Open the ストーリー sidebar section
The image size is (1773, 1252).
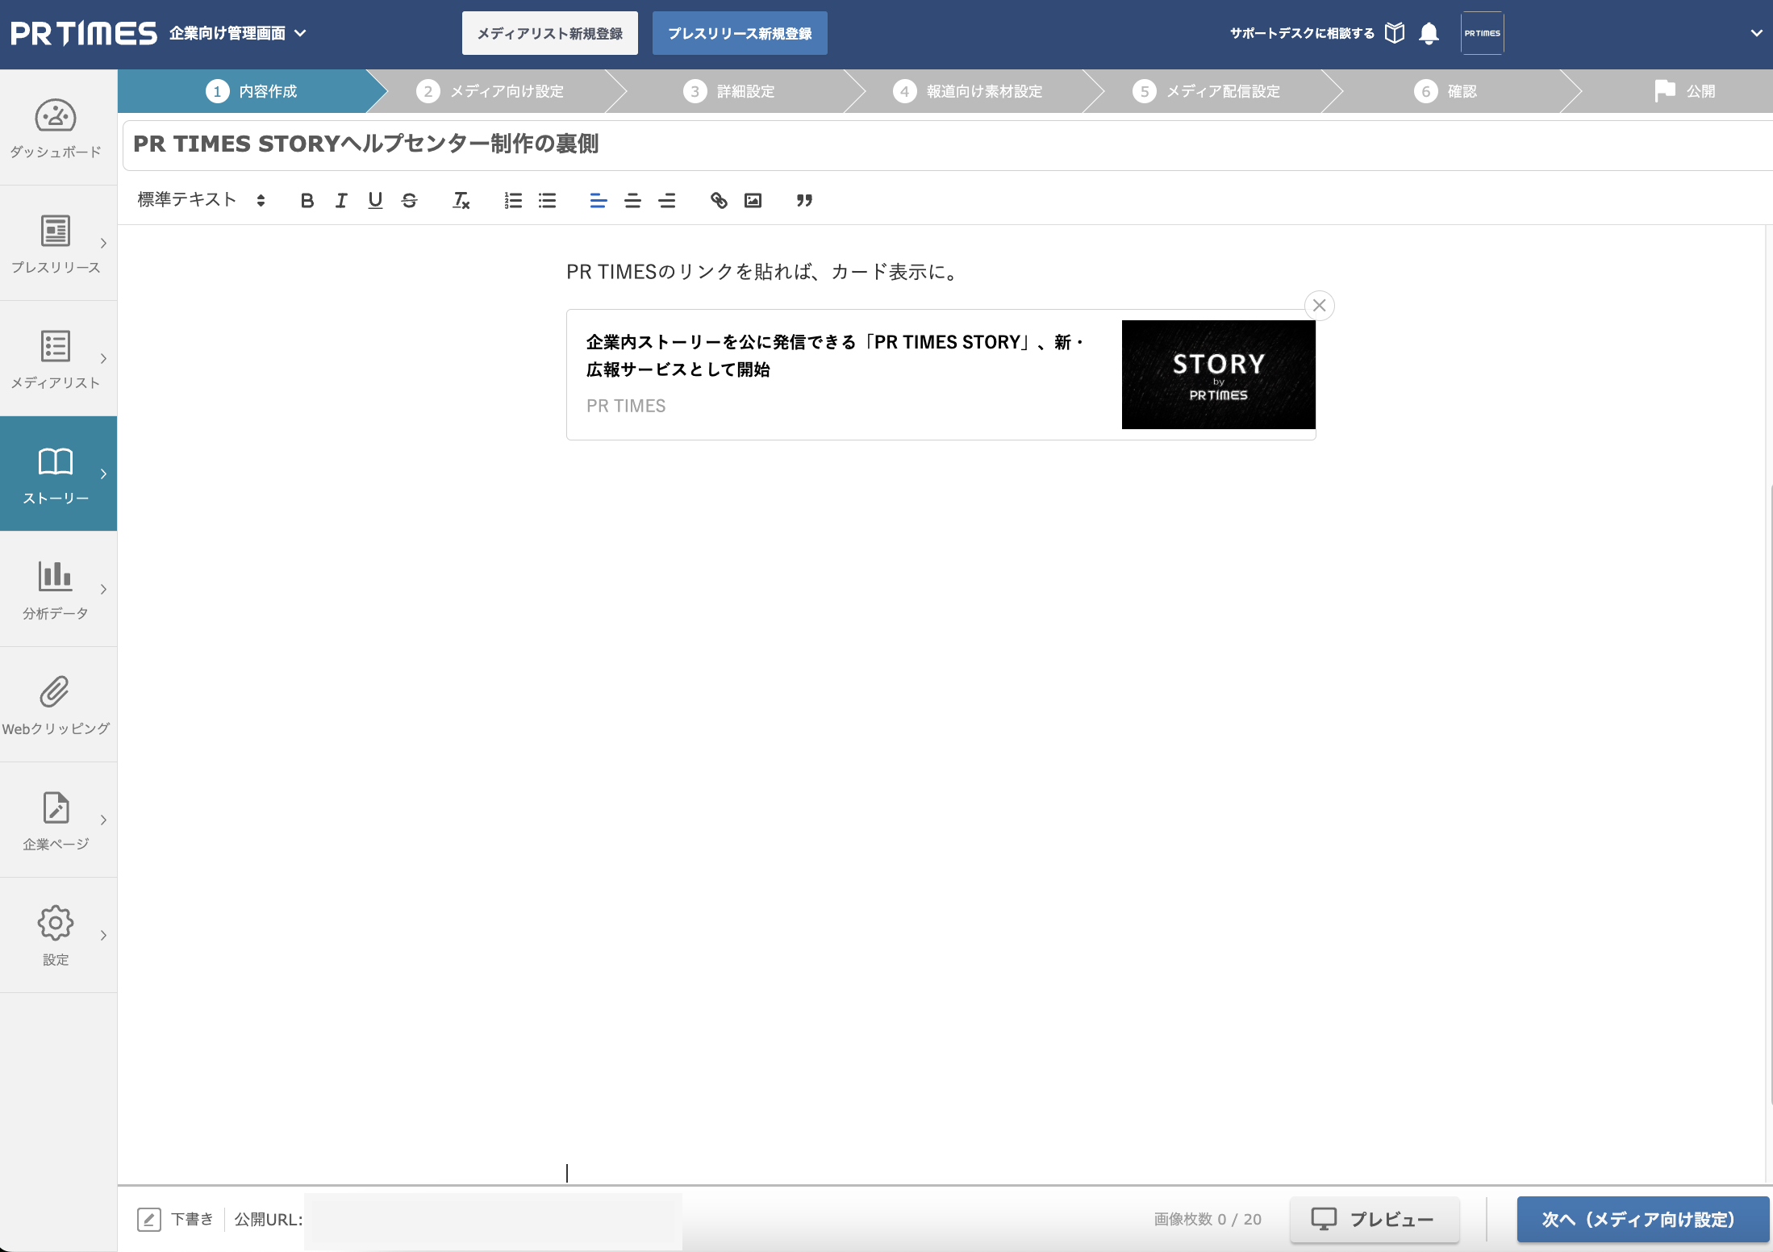pos(56,474)
